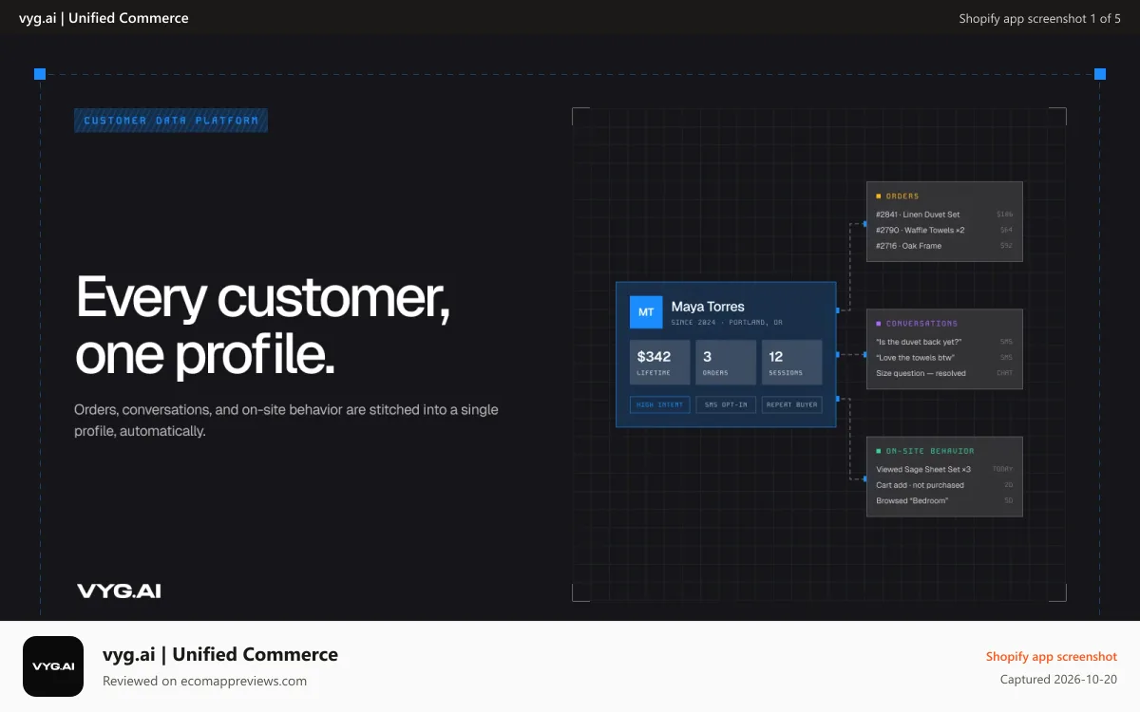Open the $342 Lifetime stat tile
Image resolution: width=1140 pixels, height=712 pixels.
[x=659, y=362]
